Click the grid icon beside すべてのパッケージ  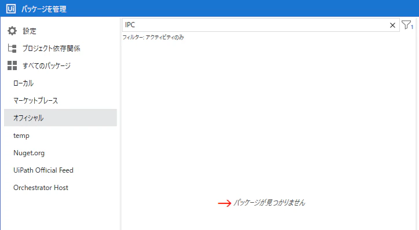[x=12, y=65]
